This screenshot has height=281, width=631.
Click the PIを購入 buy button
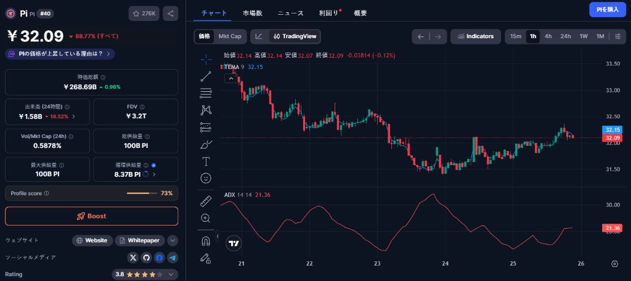(x=604, y=9)
